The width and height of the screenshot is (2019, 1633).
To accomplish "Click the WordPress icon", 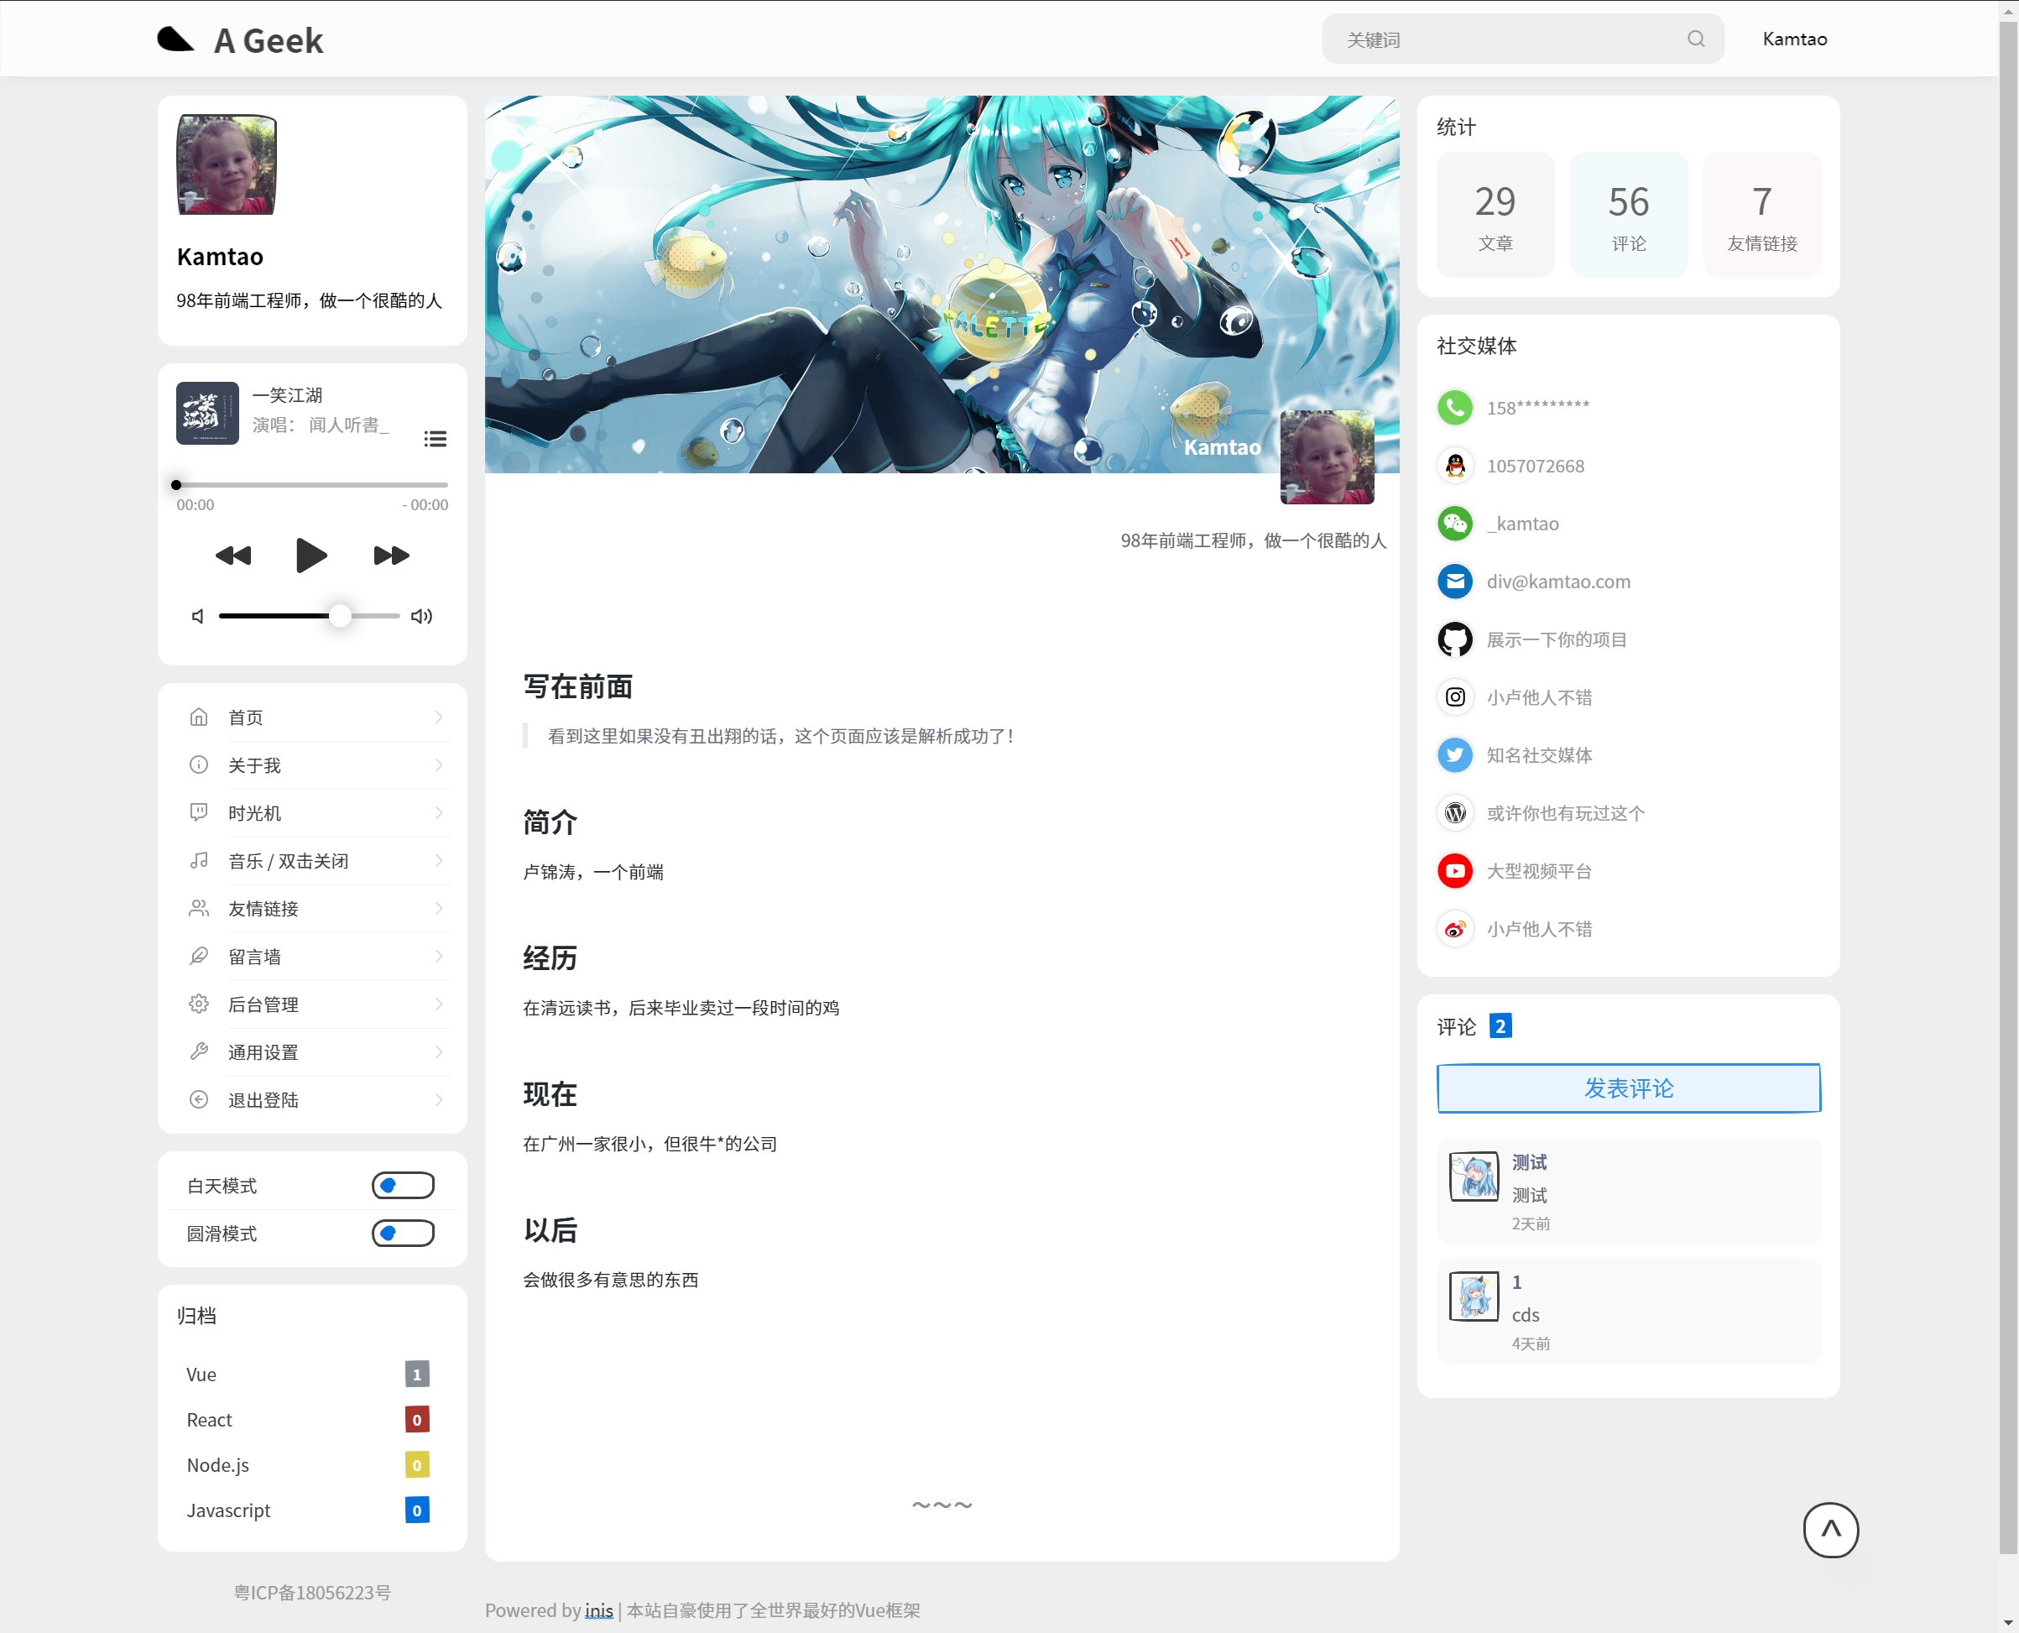I will (x=1454, y=813).
